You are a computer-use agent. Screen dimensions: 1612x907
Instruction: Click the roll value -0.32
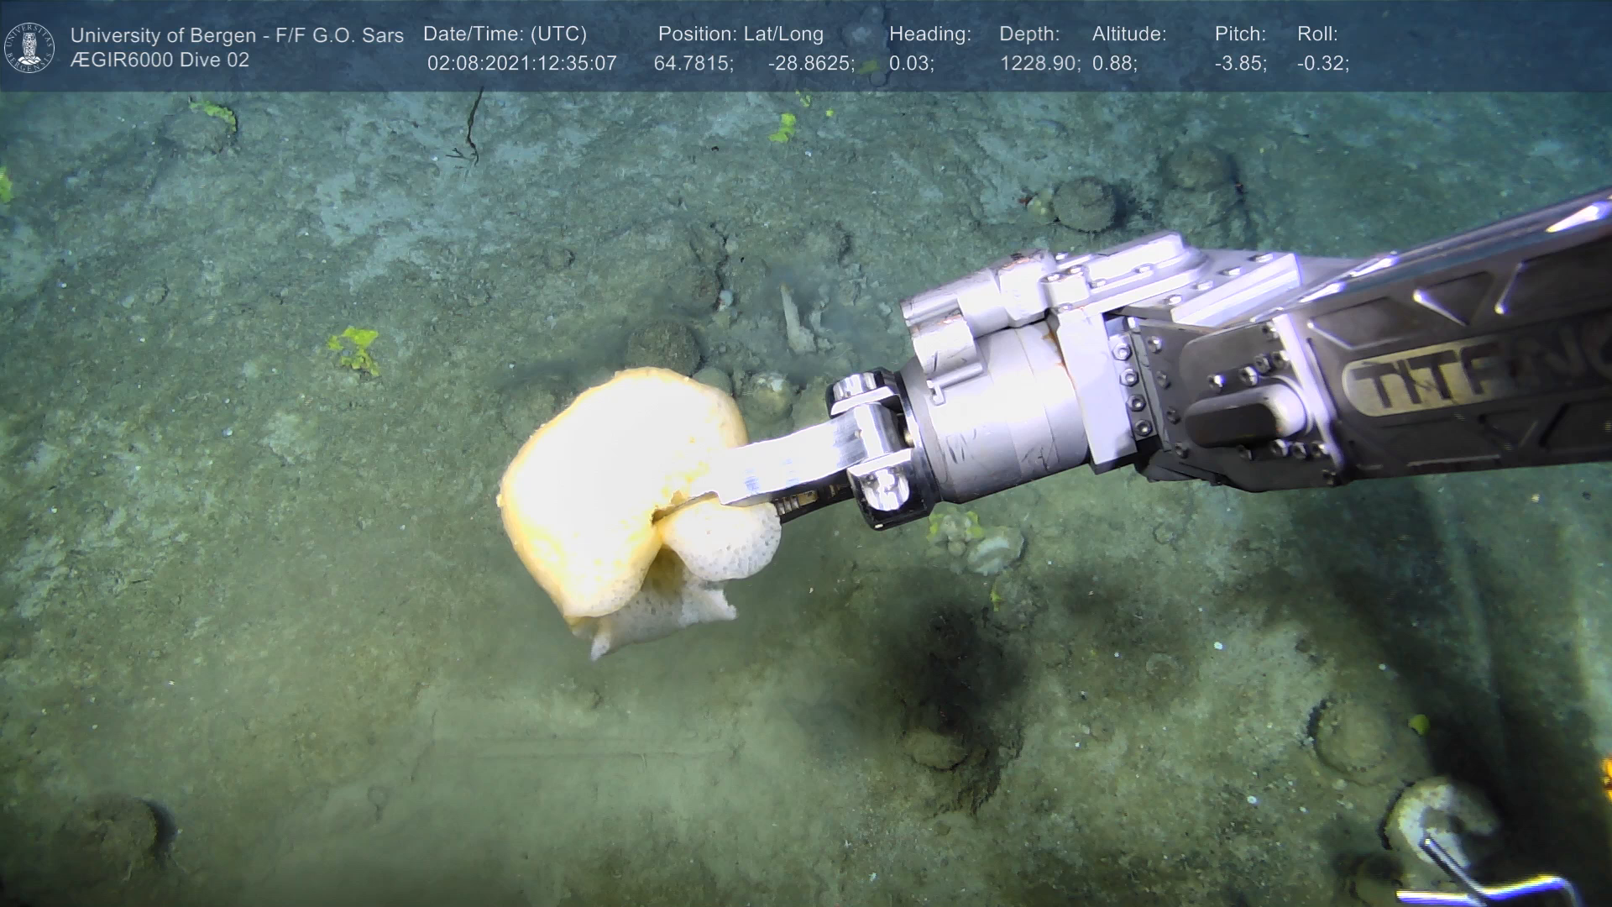(1322, 64)
